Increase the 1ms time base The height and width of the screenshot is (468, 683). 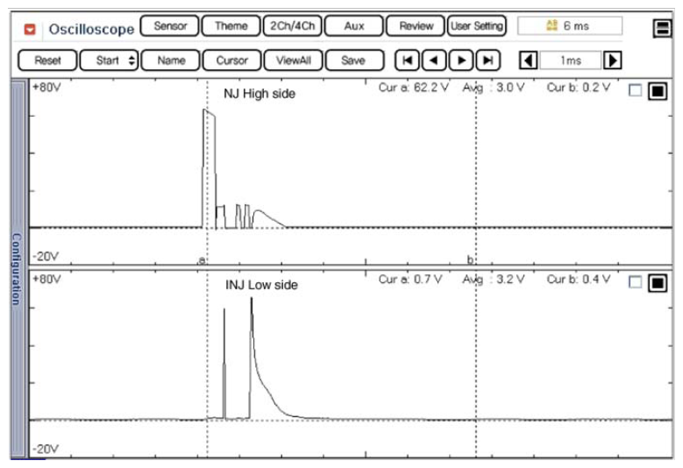pyautogui.click(x=614, y=60)
